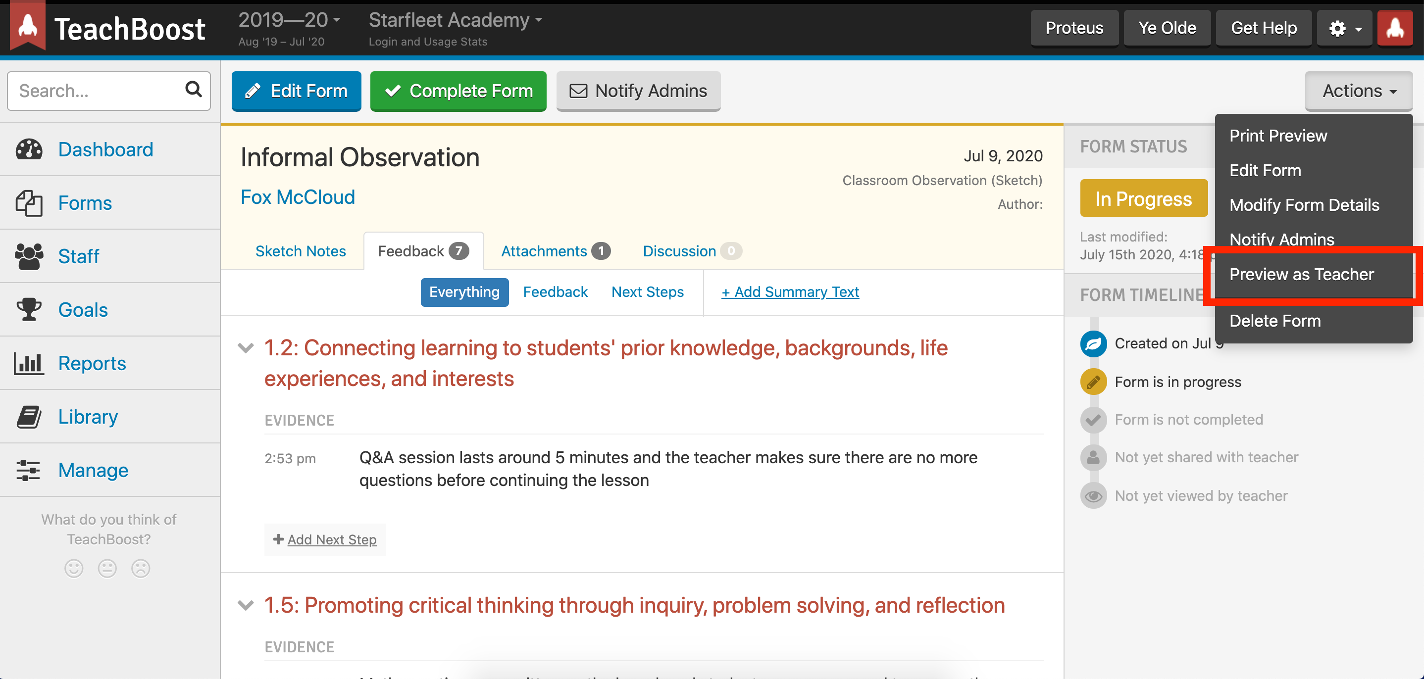
Task: Choose Preview as Teacher from Actions menu
Action: [1301, 275]
